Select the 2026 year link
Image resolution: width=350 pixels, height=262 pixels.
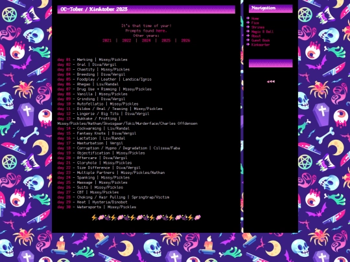185,40
